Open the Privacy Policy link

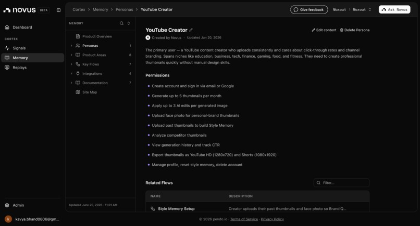(x=272, y=219)
